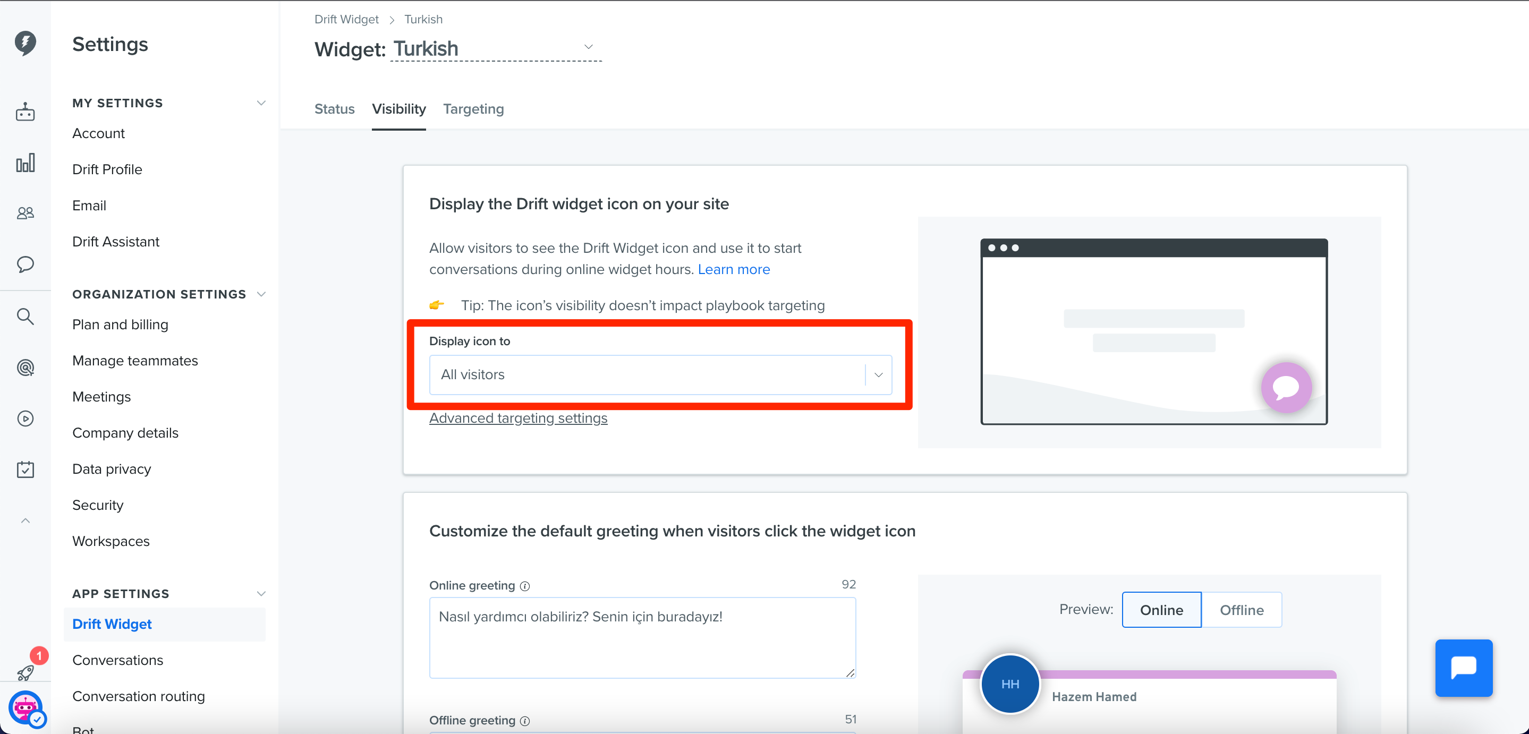Click the purple chat bubble in preview illustration
Screen dimensions: 1529x734
pos(1286,388)
